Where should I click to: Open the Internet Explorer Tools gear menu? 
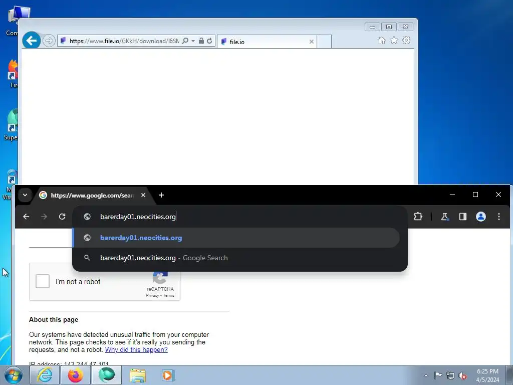pos(406,40)
